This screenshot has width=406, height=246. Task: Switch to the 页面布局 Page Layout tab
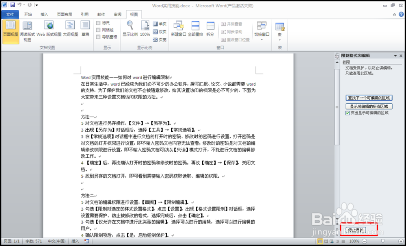point(65,15)
